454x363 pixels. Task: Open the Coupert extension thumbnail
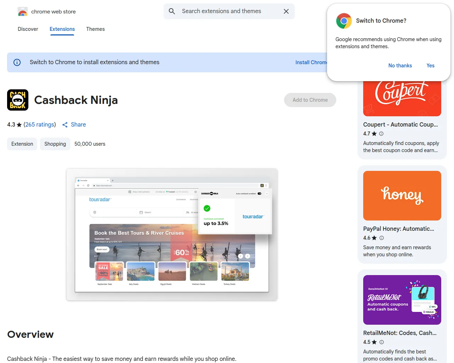click(402, 99)
